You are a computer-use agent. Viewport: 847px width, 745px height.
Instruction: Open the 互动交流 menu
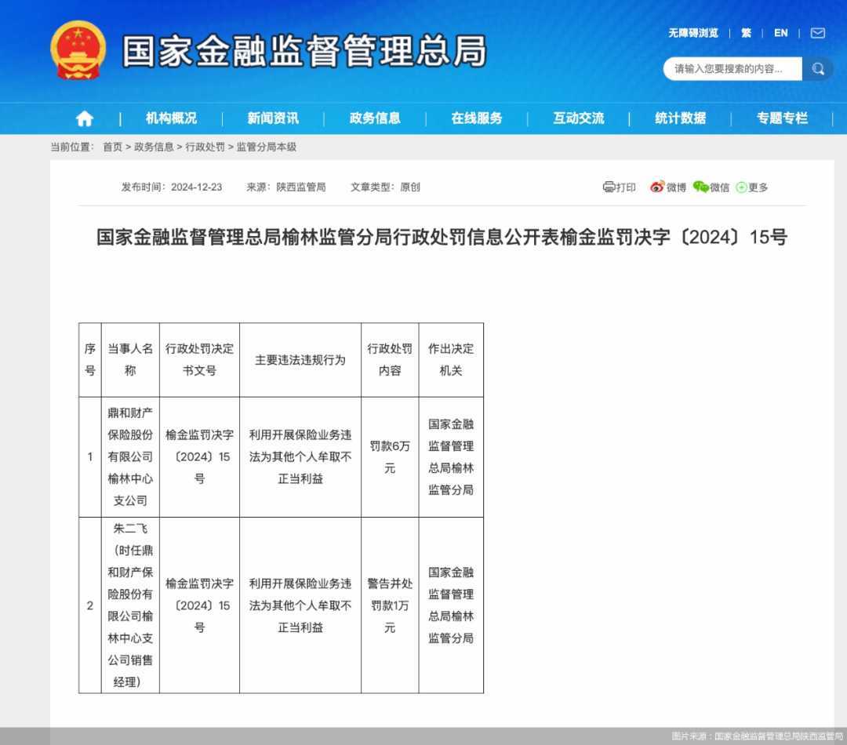[x=579, y=118]
